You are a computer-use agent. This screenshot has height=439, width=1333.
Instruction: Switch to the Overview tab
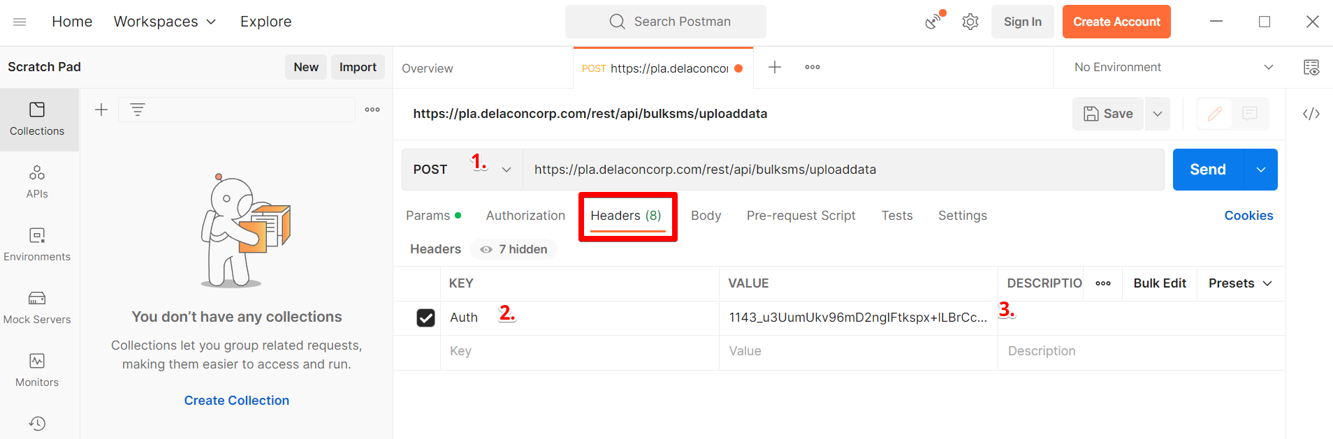click(x=428, y=68)
